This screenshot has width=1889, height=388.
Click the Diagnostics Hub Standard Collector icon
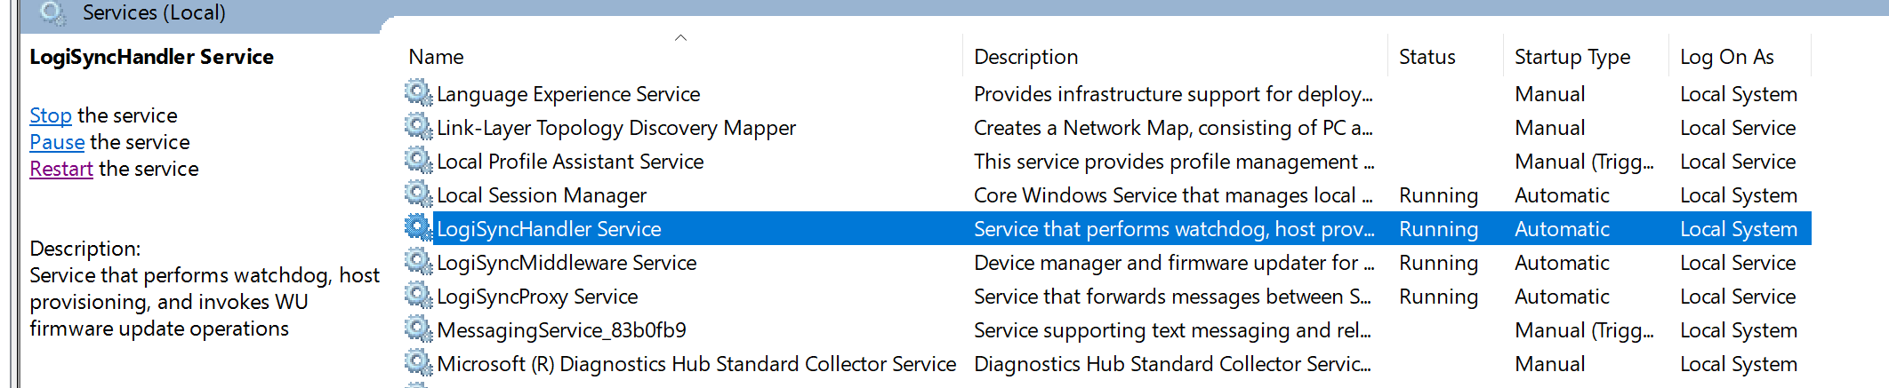point(418,362)
